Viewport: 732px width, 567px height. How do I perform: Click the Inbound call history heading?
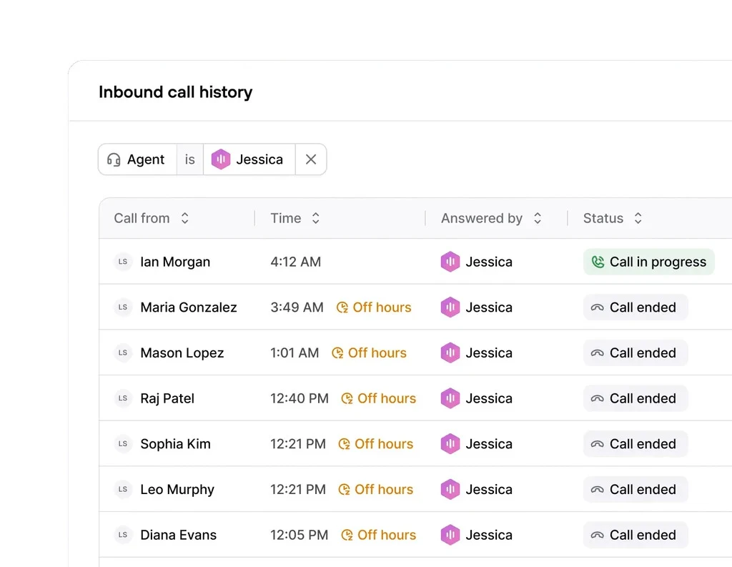pyautogui.click(x=176, y=92)
